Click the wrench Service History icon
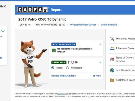Viewport: 135px width, 101px height. (112, 39)
